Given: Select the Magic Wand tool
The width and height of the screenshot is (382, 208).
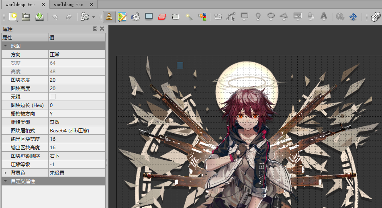Looking at the screenshot, I should pos(189,17).
